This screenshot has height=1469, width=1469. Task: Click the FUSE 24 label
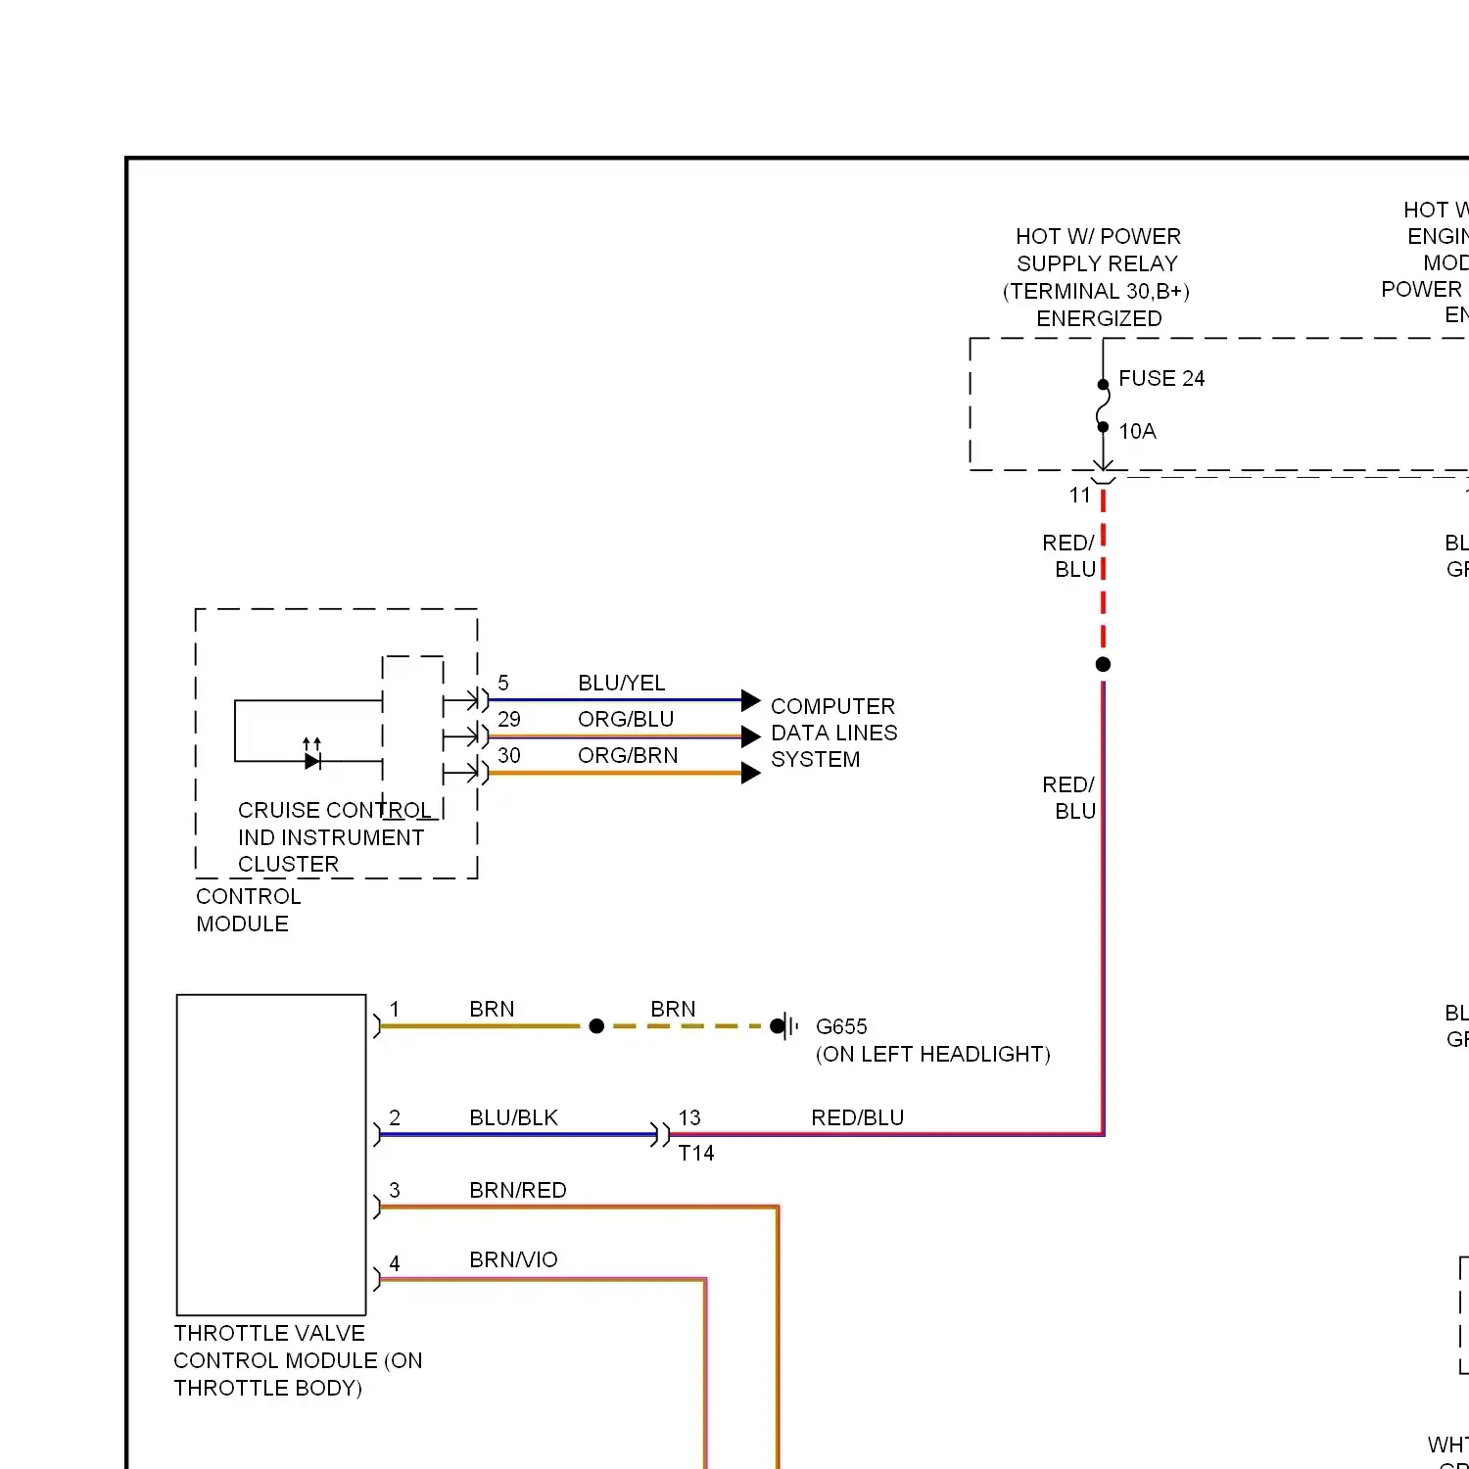[1161, 378]
